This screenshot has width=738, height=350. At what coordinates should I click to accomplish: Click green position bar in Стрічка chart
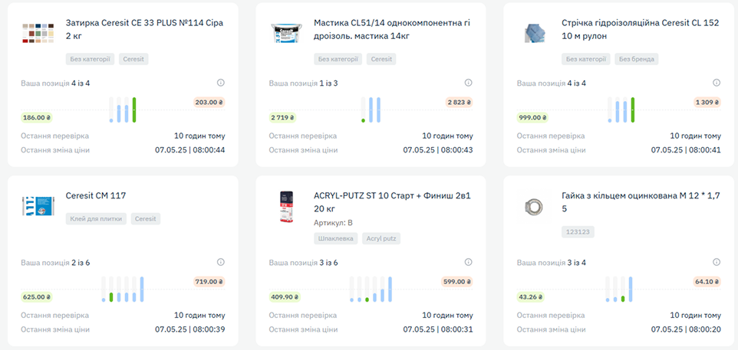(633, 110)
